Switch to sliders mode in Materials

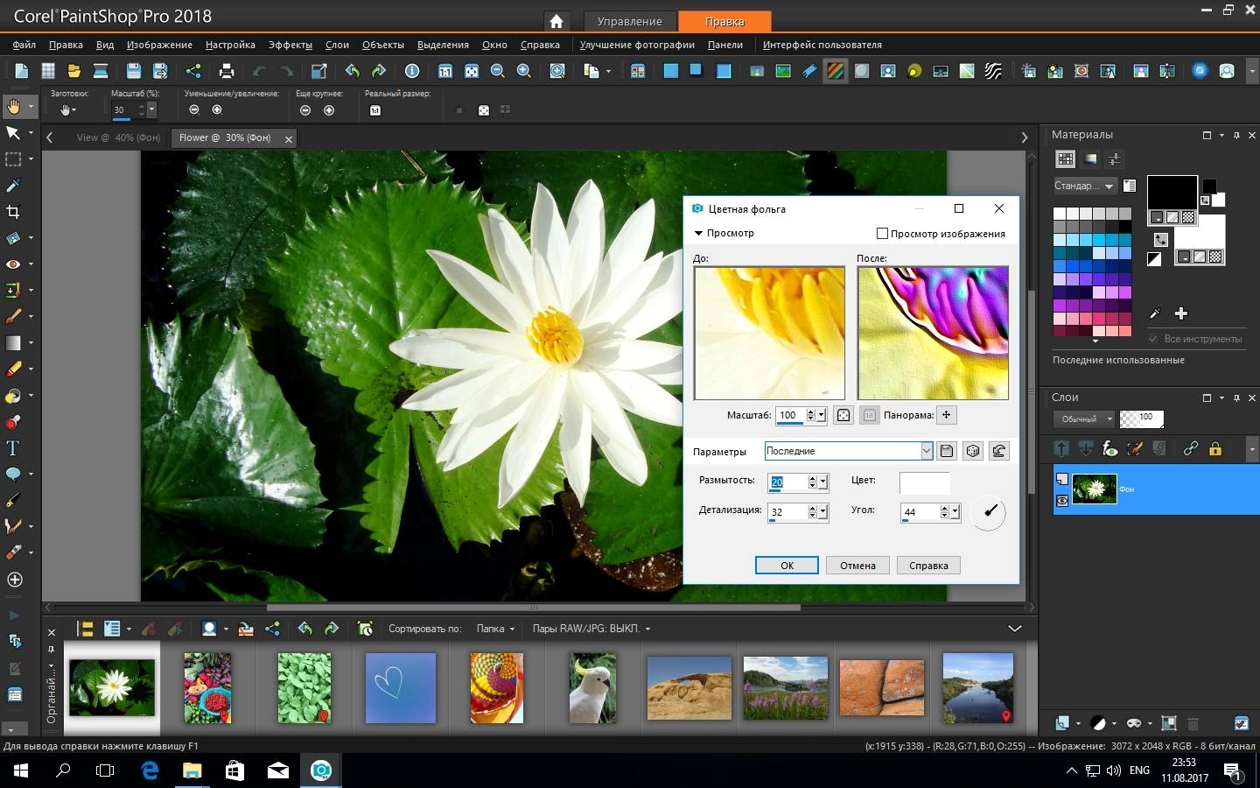pyautogui.click(x=1114, y=159)
